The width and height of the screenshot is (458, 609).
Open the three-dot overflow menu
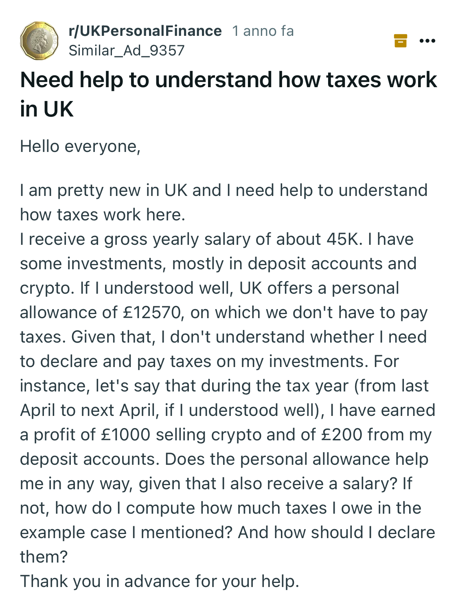(427, 41)
